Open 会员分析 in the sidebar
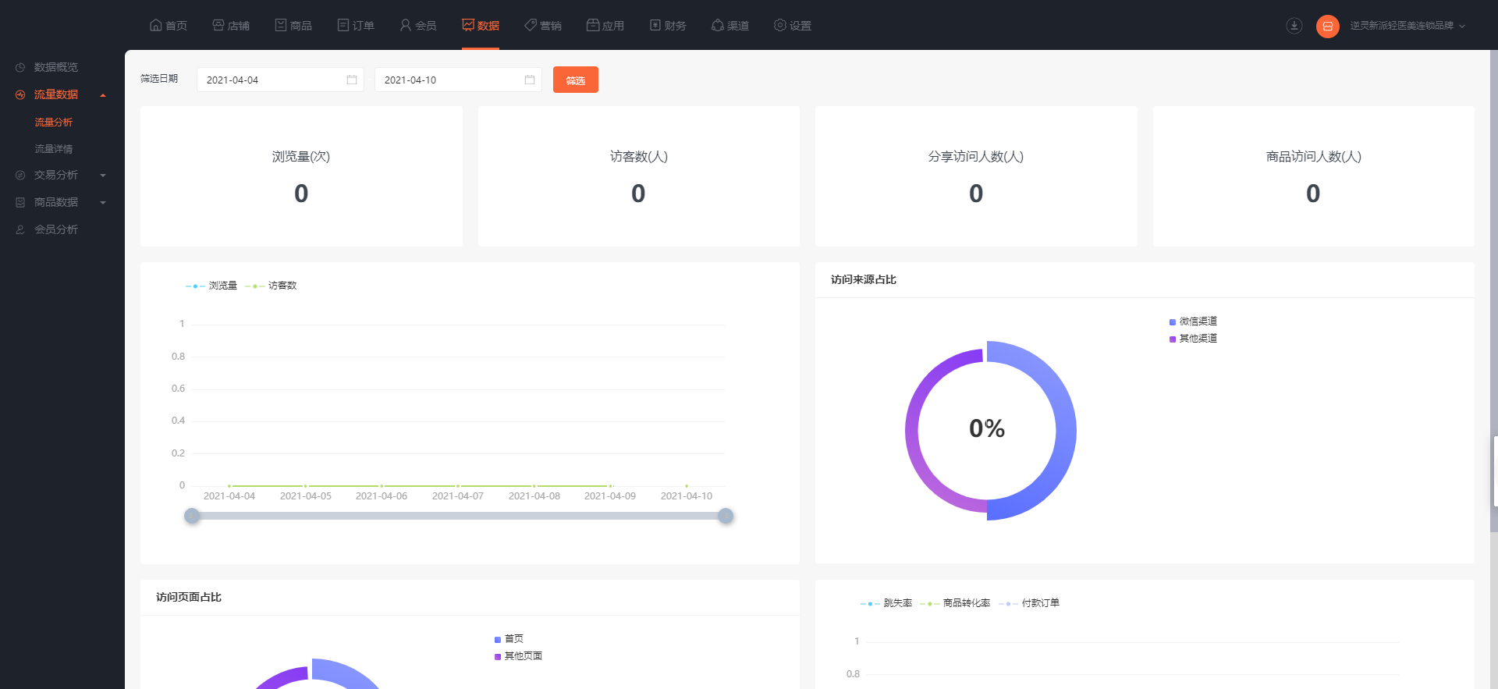 56,229
